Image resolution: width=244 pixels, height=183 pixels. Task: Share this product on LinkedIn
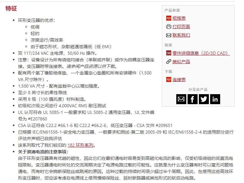coord(215,99)
